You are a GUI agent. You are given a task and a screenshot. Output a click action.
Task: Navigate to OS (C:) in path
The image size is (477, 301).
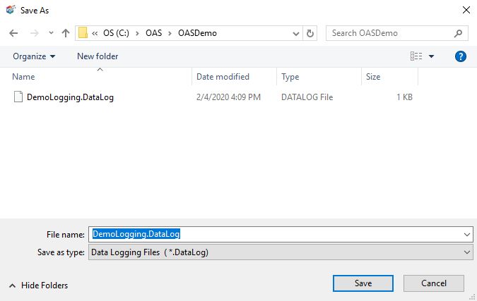(116, 32)
